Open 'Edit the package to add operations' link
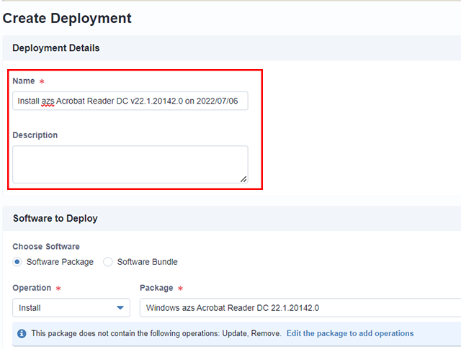 pyautogui.click(x=350, y=334)
